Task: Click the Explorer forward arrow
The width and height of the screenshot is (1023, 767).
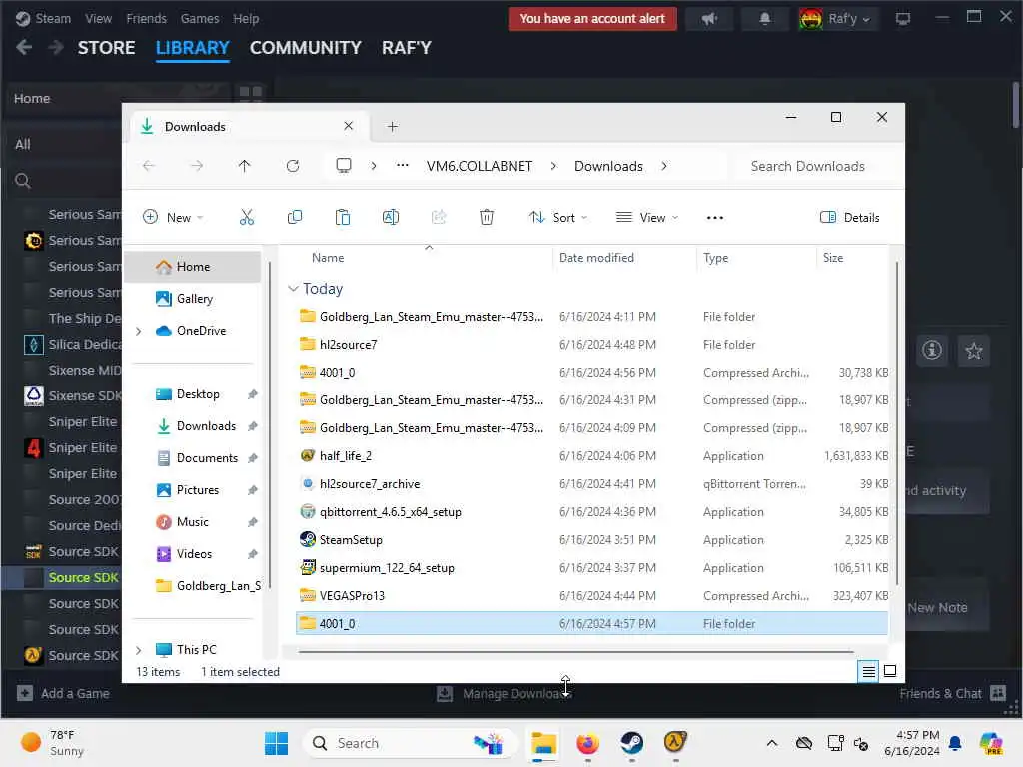Action: [197, 166]
